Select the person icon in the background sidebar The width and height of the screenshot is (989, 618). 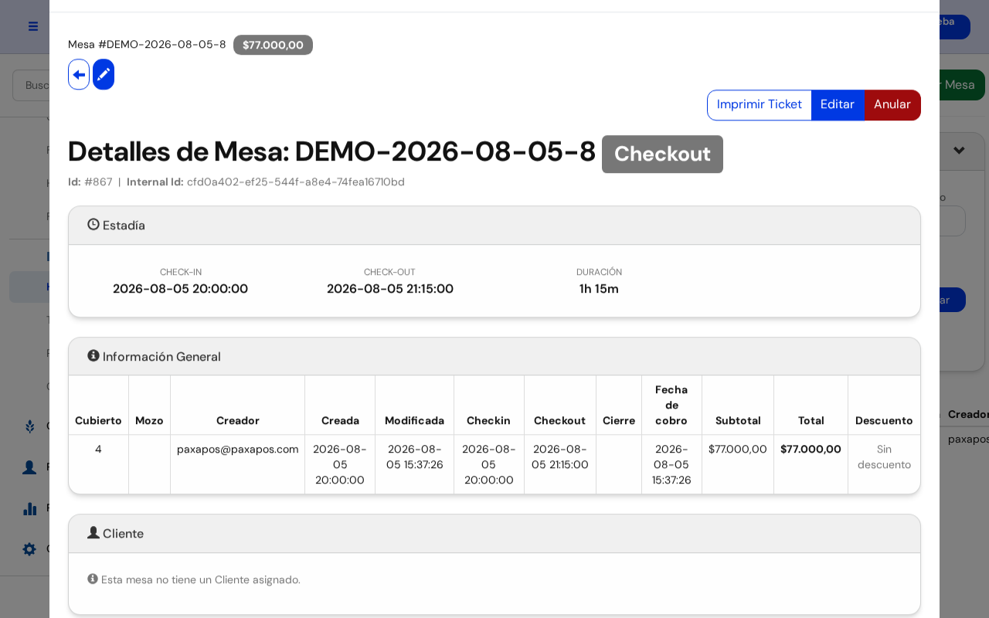pos(29,467)
